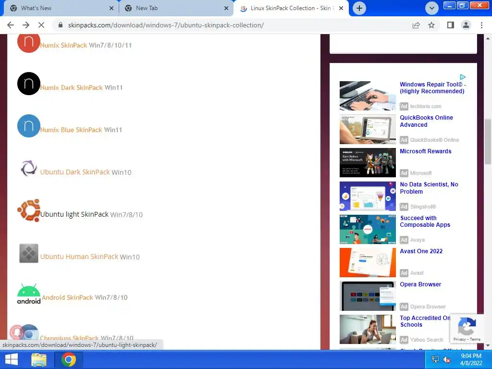Select the Linux SkinPack Collection tab

click(292, 8)
